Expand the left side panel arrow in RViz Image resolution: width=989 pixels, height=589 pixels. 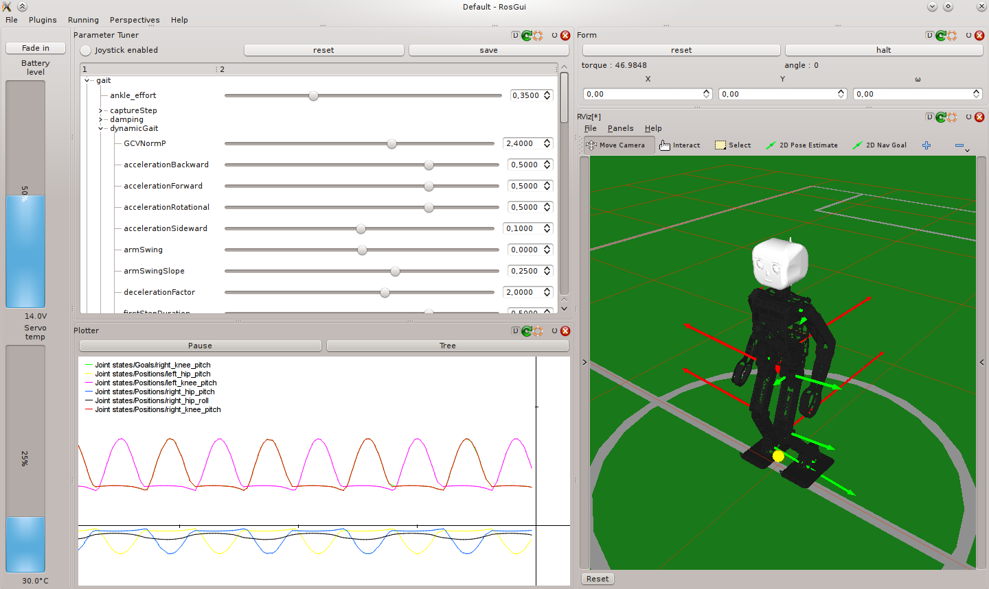tap(584, 362)
